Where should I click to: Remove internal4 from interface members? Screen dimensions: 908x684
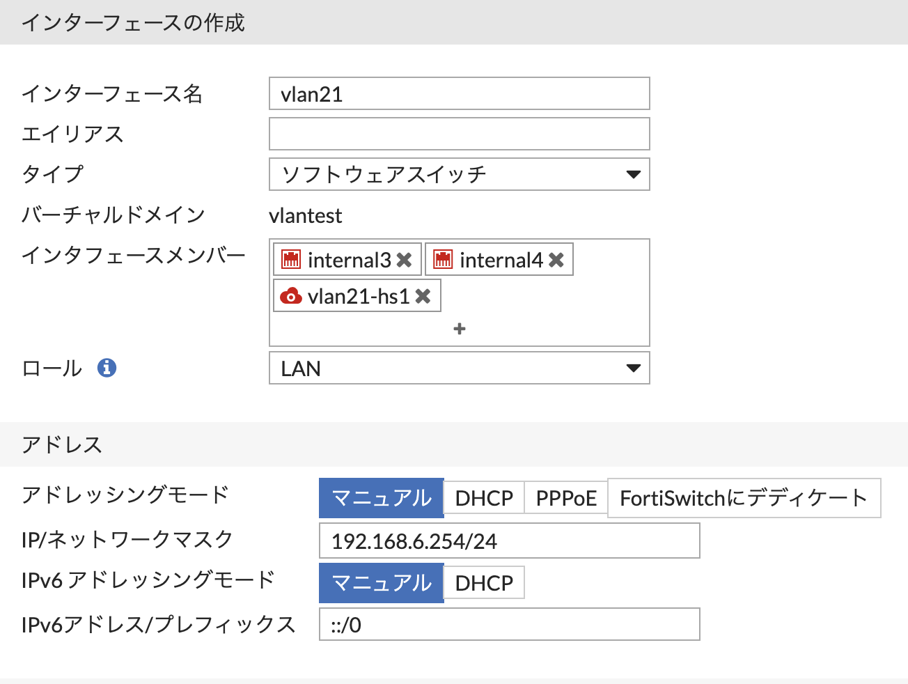tap(556, 260)
